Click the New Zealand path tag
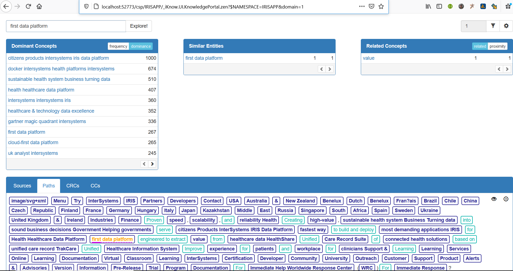Viewport: 513px width, 271px height. click(x=300, y=201)
